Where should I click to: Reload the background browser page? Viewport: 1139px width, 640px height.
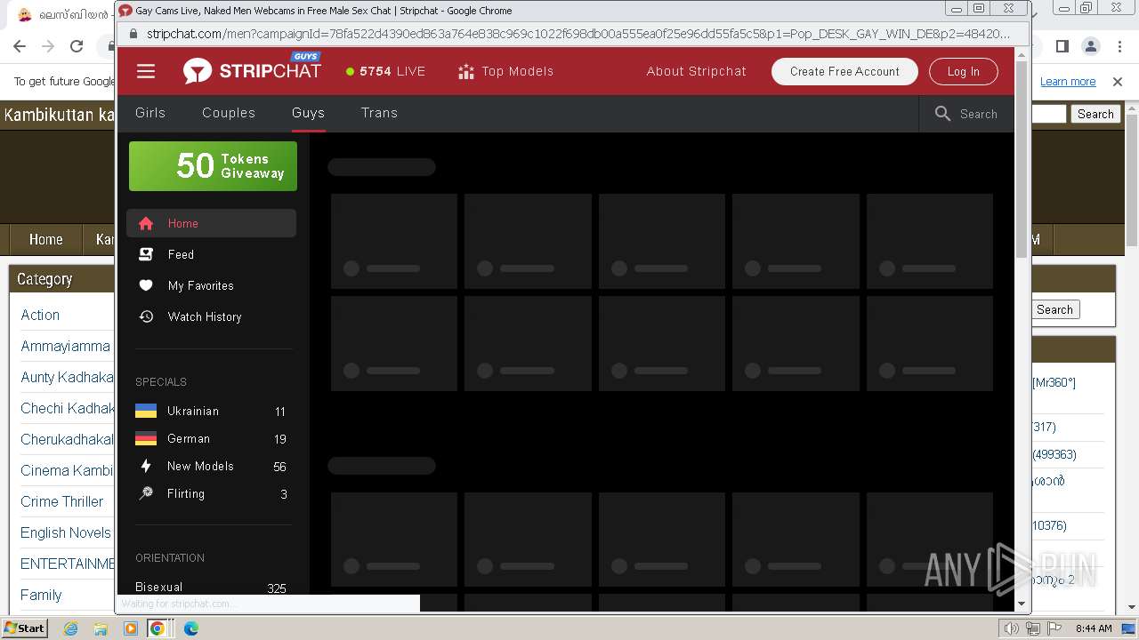pyautogui.click(x=77, y=46)
